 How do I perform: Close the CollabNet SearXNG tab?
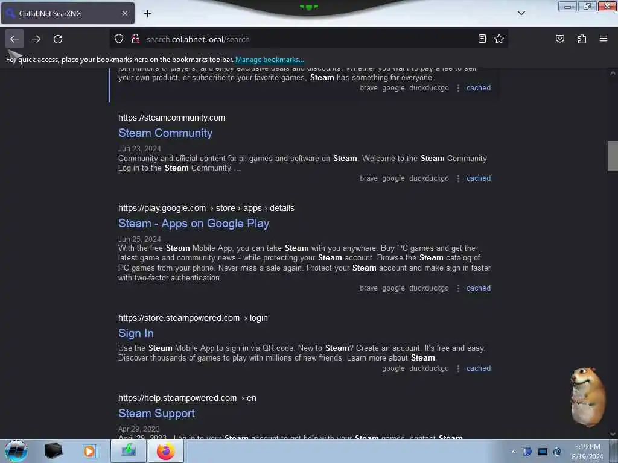[x=124, y=13]
